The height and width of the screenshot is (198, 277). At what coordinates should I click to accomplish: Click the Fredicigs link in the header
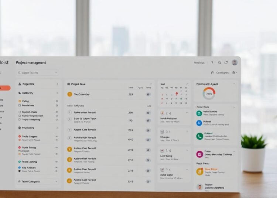(199, 62)
